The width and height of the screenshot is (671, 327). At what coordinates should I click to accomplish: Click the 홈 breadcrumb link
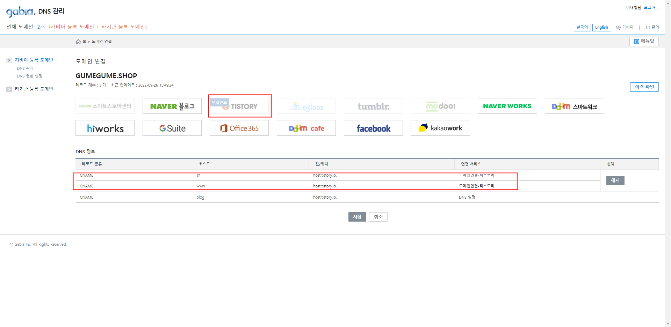pos(84,42)
